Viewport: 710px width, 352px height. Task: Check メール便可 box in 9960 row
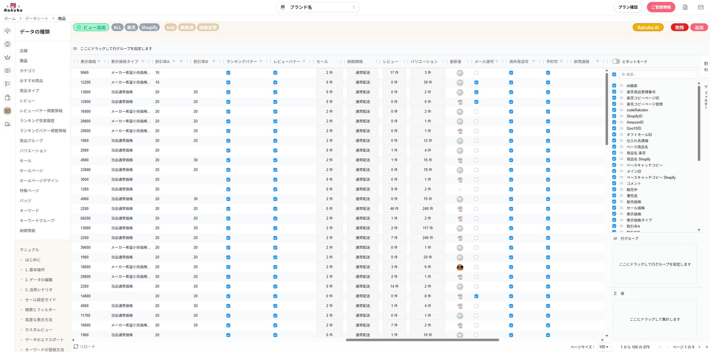click(476, 73)
